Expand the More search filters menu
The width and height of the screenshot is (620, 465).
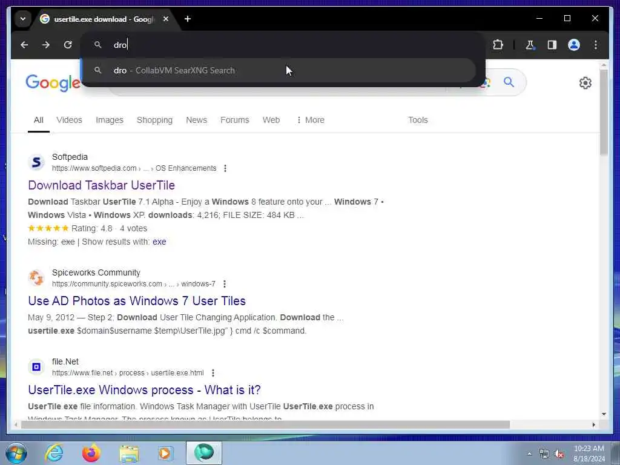pyautogui.click(x=311, y=120)
